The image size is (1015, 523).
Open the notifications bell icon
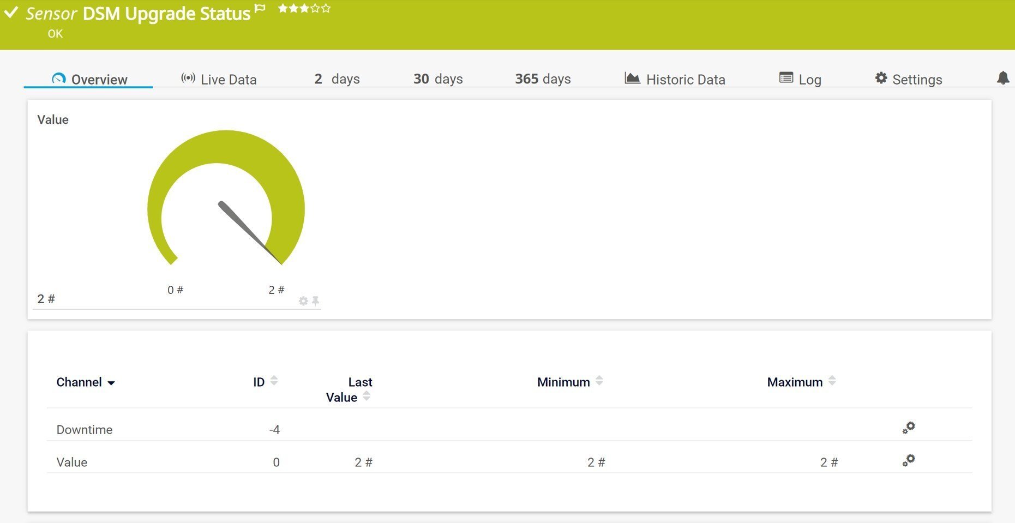[1003, 78]
